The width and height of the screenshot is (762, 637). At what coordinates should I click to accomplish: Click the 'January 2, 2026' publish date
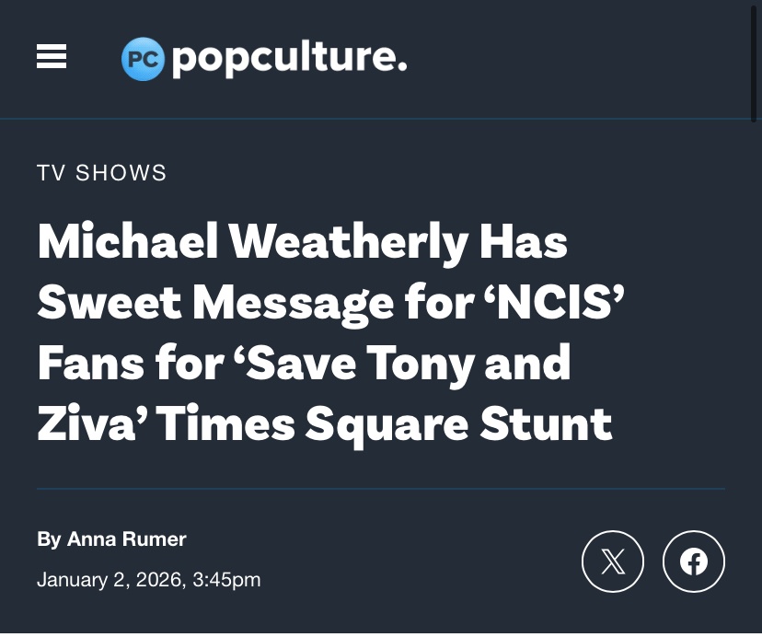point(110,580)
